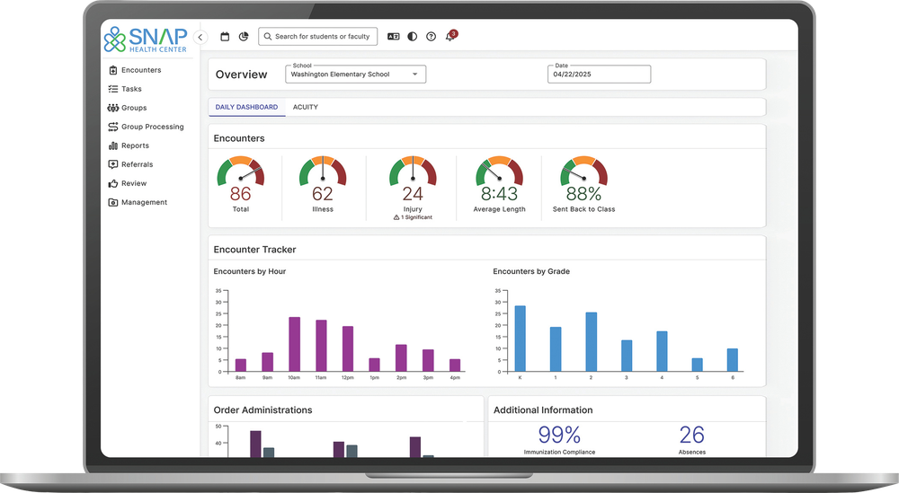The height and width of the screenshot is (493, 899).
Task: Open Encounters in the sidebar
Action: [136, 70]
